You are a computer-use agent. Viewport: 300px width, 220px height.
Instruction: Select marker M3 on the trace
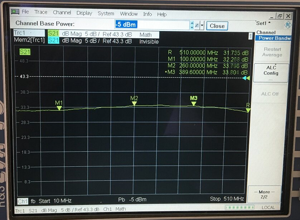(194, 104)
